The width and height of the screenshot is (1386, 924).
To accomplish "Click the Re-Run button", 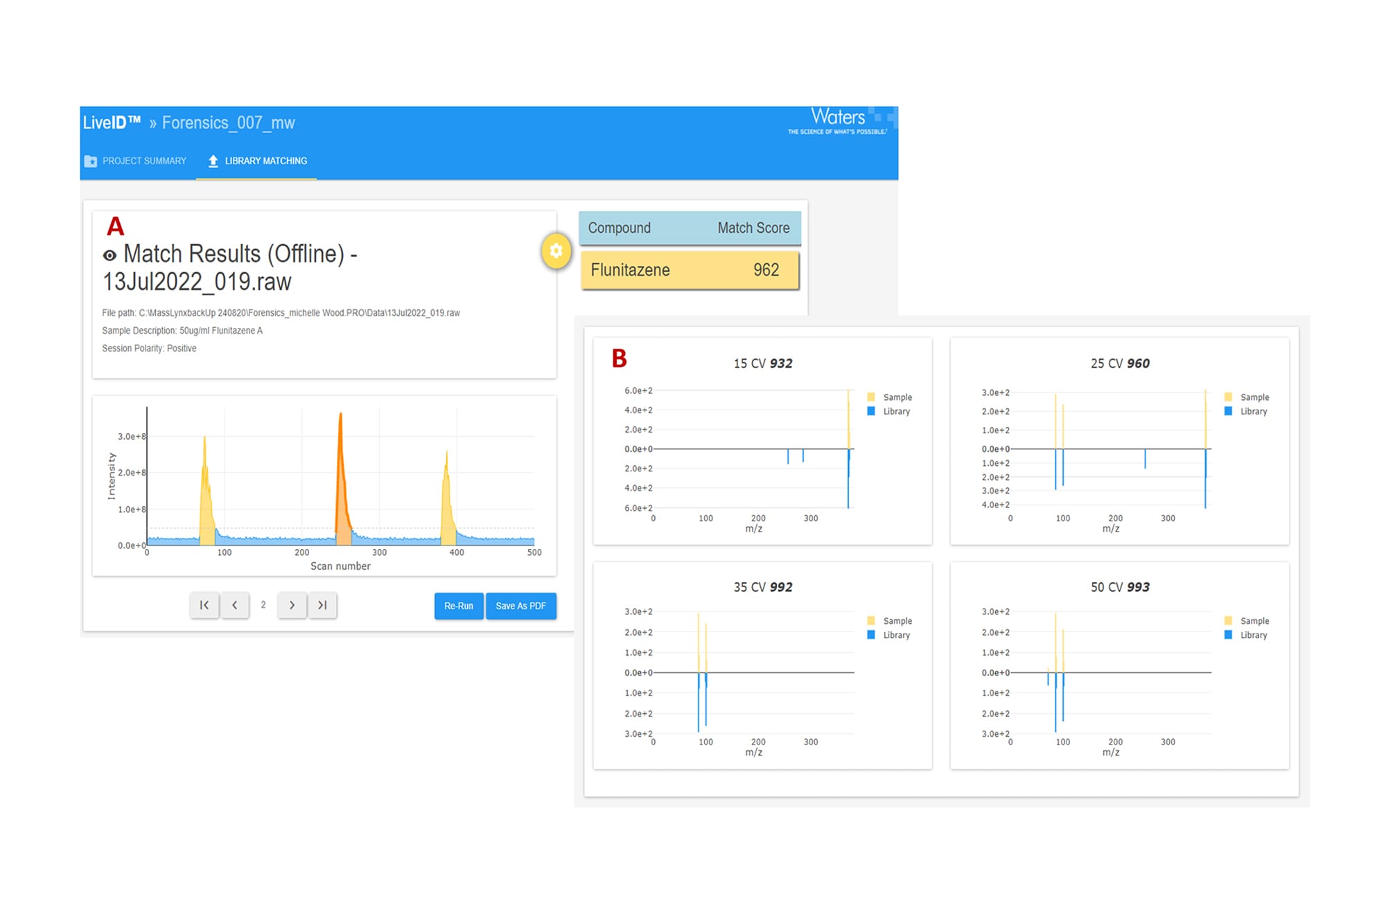I will [459, 606].
